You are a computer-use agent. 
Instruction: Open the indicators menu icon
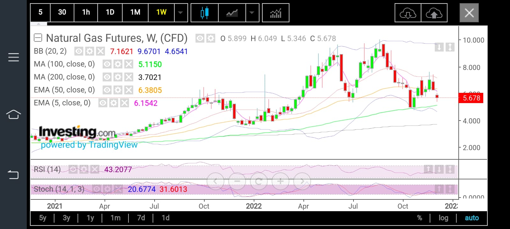coord(276,13)
